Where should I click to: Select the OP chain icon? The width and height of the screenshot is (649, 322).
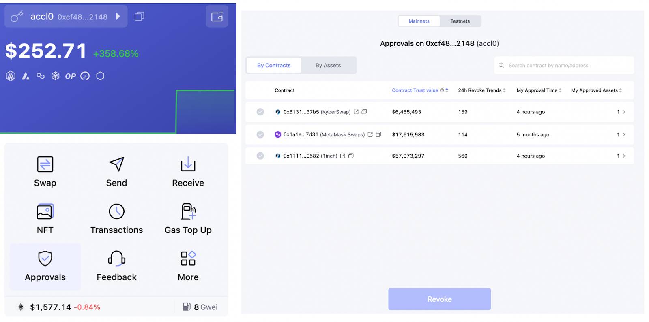coord(70,76)
